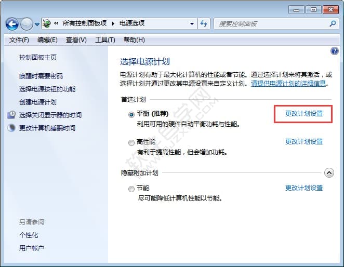Image resolution: width=344 pixels, height=267 pixels.
Task: Click 更改计划设置 for the 平衡 plan
Action: (x=304, y=114)
